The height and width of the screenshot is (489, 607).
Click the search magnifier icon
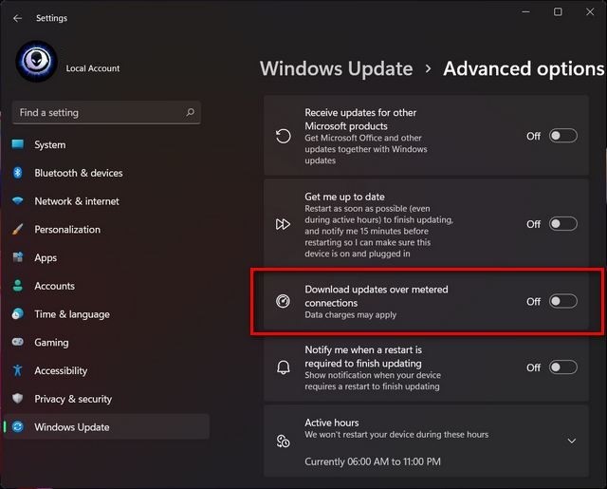pos(191,112)
